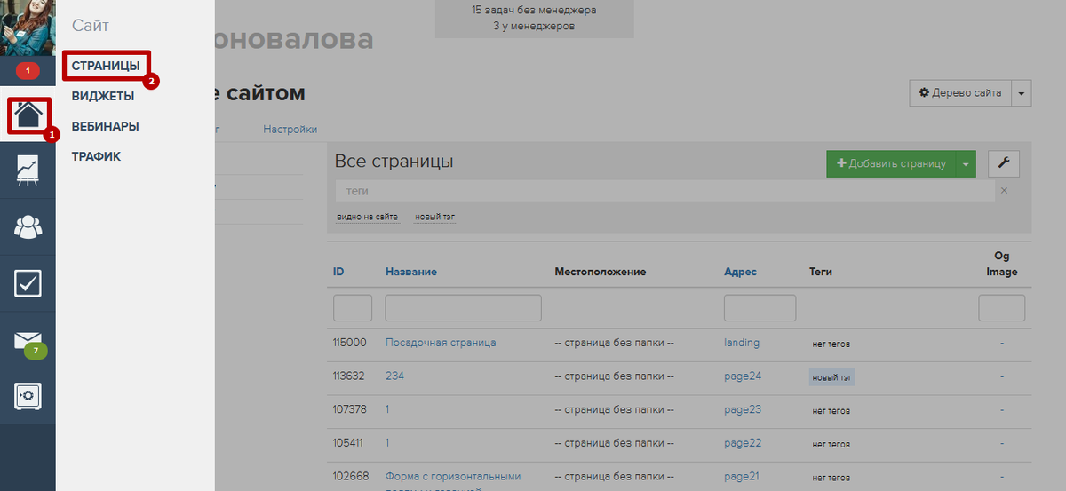Click 'нет тегов' label in the page22 row
1066x491 pixels.
(x=831, y=444)
